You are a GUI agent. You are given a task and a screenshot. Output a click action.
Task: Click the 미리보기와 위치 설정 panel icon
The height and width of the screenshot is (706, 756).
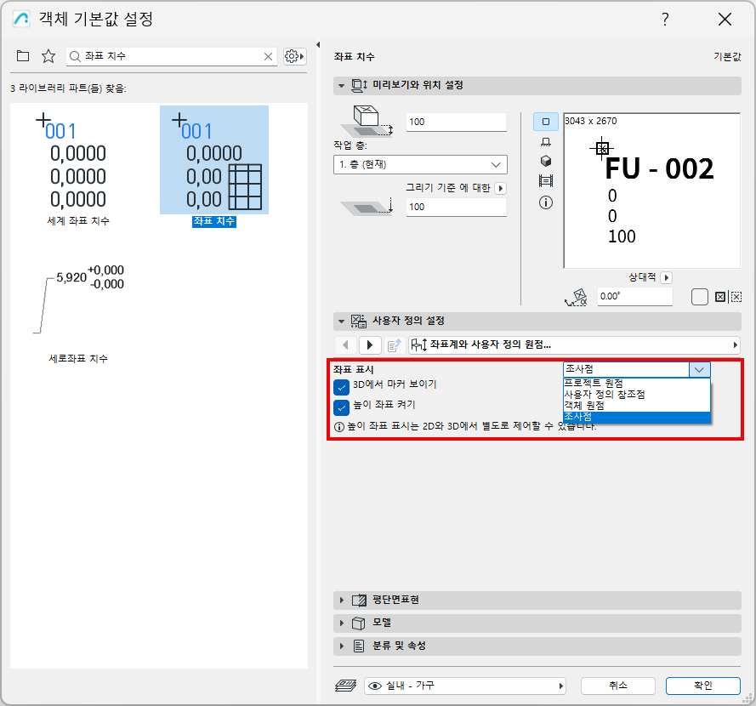(x=359, y=85)
